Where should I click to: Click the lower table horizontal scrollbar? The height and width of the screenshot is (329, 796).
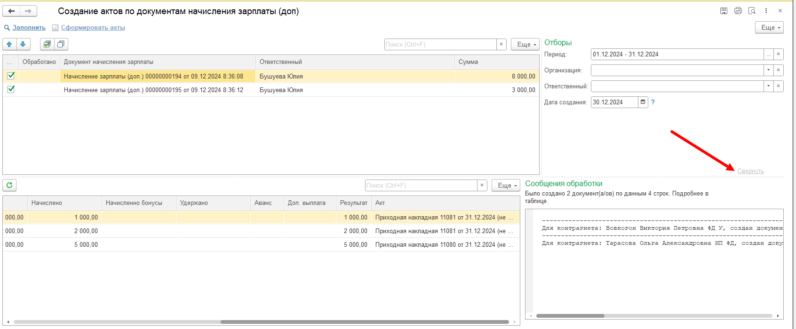pos(365,322)
